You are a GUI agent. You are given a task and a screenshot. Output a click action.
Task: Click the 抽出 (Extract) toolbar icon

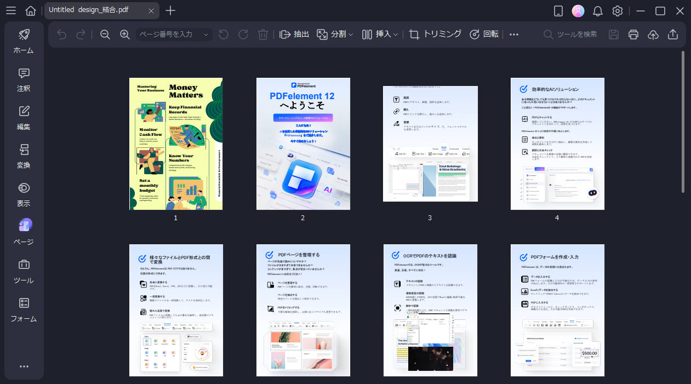[x=294, y=34]
